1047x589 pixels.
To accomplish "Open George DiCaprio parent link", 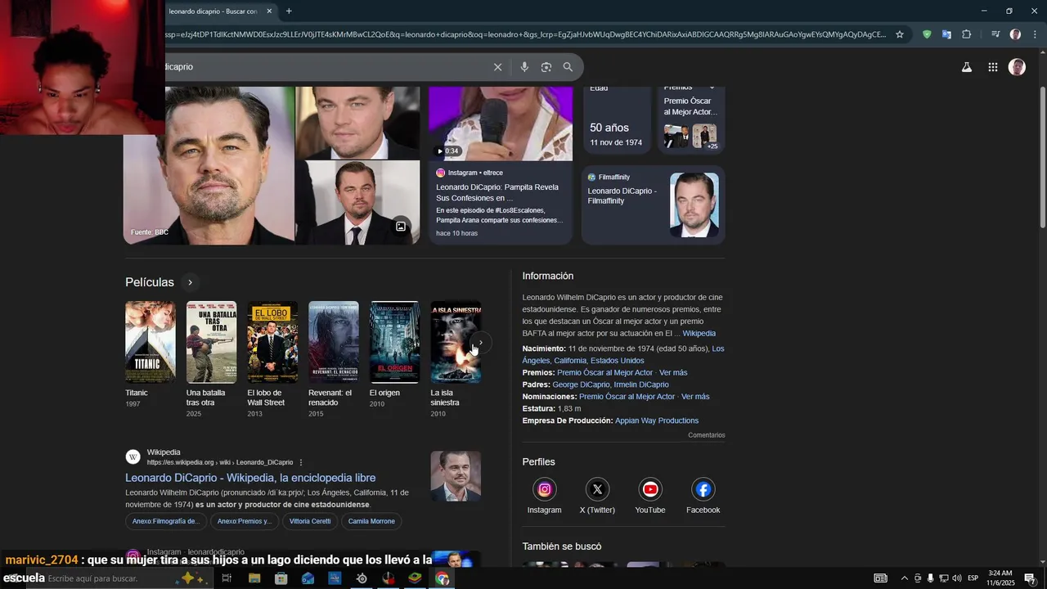I will (x=581, y=384).
